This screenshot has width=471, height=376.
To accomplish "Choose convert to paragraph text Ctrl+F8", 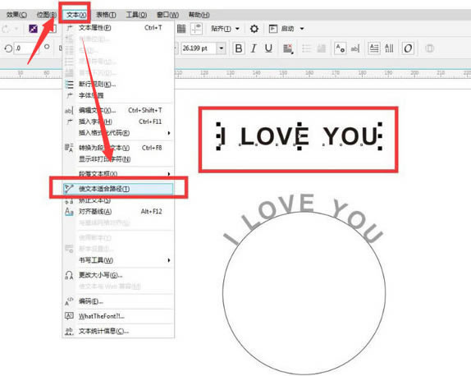I will [x=118, y=148].
